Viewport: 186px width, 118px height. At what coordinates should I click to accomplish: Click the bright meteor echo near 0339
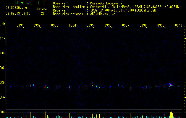171,85
